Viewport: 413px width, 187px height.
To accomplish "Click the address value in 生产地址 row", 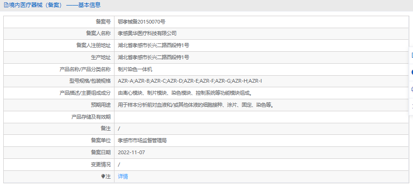I will coord(153,57).
